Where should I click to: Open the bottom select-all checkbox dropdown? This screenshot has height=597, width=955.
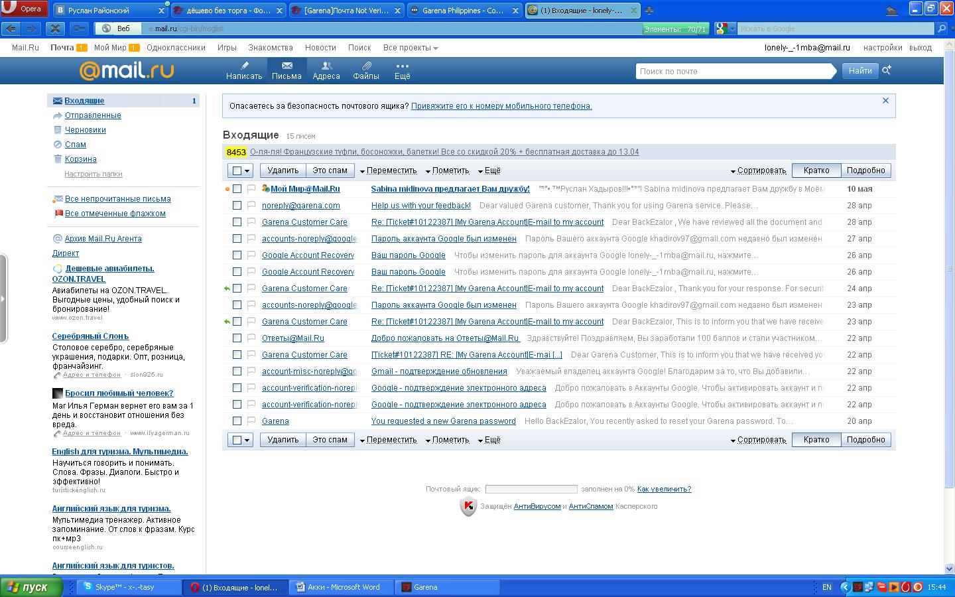point(240,440)
